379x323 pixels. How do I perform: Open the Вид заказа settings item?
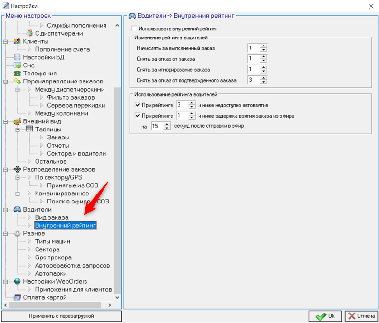[52, 217]
